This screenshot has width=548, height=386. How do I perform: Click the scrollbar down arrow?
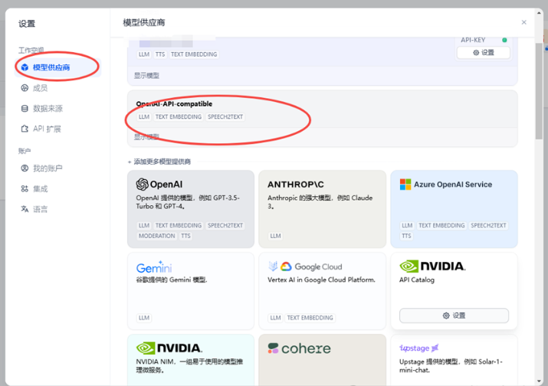[x=539, y=381]
